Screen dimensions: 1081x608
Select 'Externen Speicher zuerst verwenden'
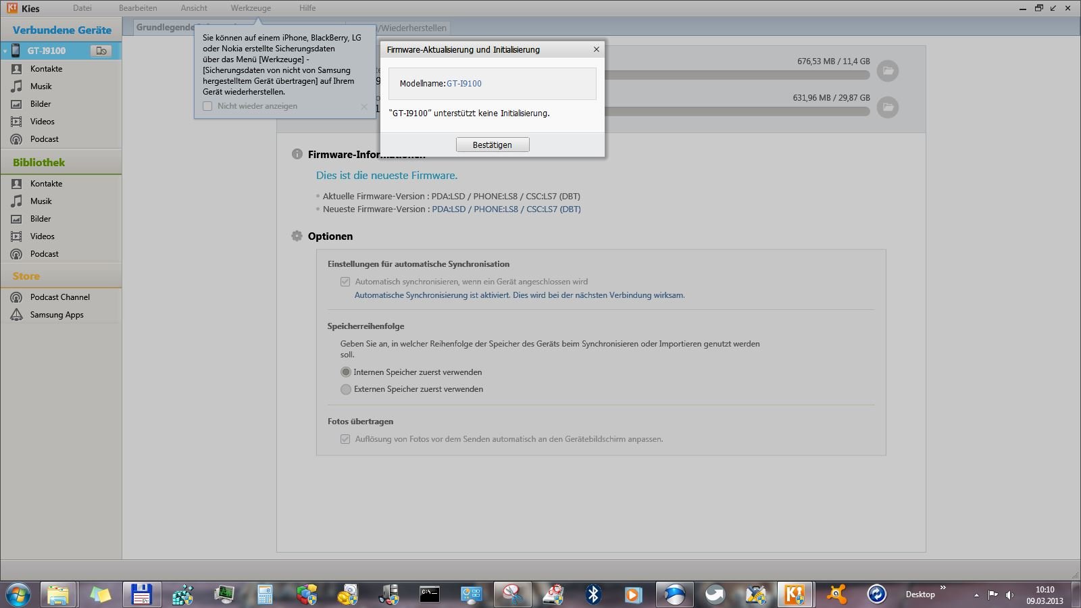click(346, 389)
